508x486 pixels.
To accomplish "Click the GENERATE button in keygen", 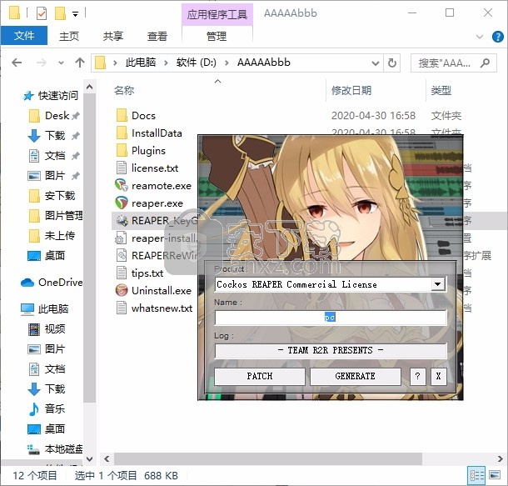I will pyautogui.click(x=355, y=376).
